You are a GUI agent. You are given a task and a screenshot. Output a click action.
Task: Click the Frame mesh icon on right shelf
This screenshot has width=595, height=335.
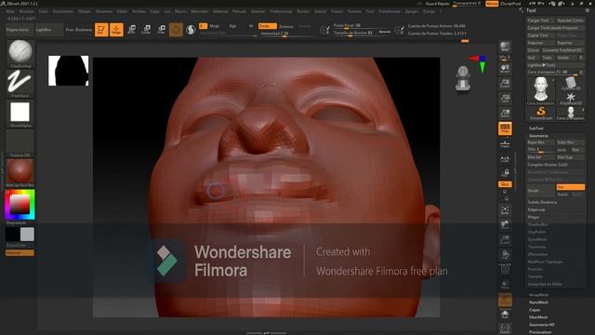(x=505, y=210)
